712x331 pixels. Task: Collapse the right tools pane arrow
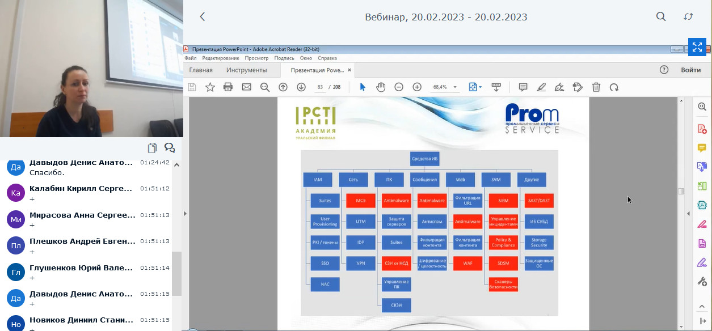coord(688,214)
